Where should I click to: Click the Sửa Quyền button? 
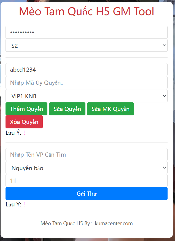click(x=67, y=109)
